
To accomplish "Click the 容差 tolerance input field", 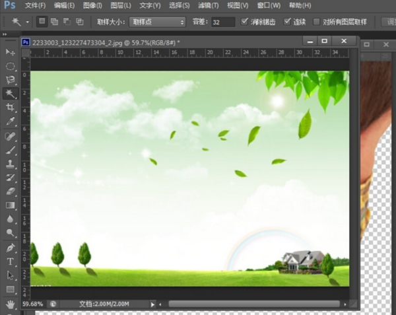I will click(x=222, y=22).
